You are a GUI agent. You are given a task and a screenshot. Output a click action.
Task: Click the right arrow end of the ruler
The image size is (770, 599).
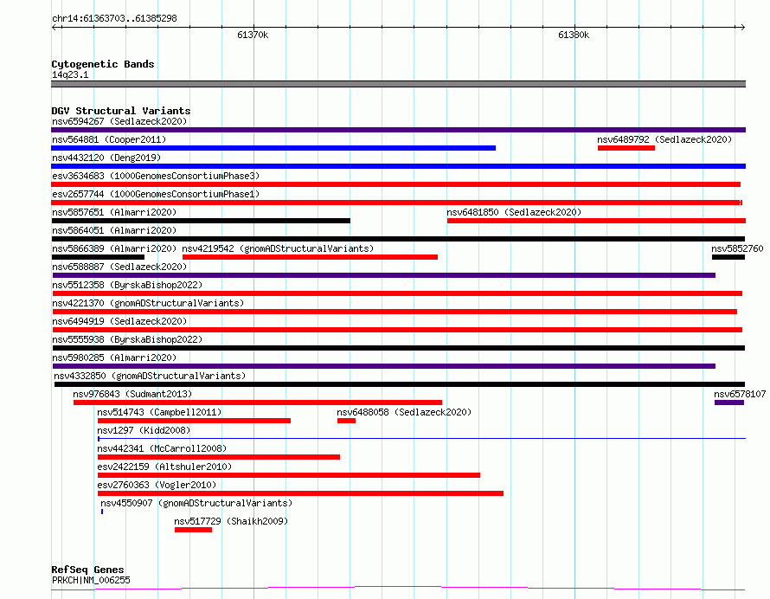tap(742, 27)
